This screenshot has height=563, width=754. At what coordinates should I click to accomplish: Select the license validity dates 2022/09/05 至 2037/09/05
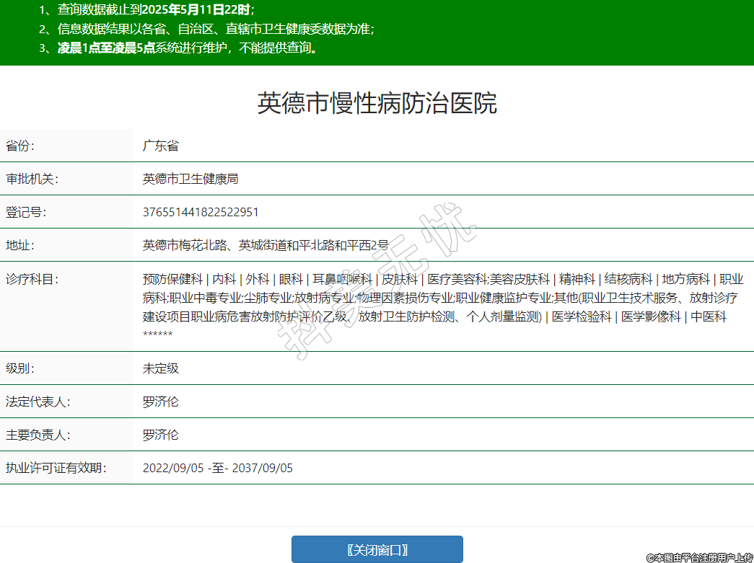pyautogui.click(x=218, y=468)
